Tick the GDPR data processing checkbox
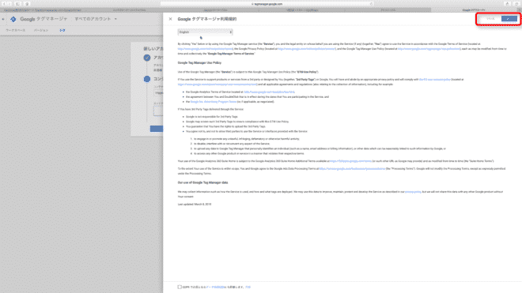This screenshot has width=522, height=293. tap(180, 287)
